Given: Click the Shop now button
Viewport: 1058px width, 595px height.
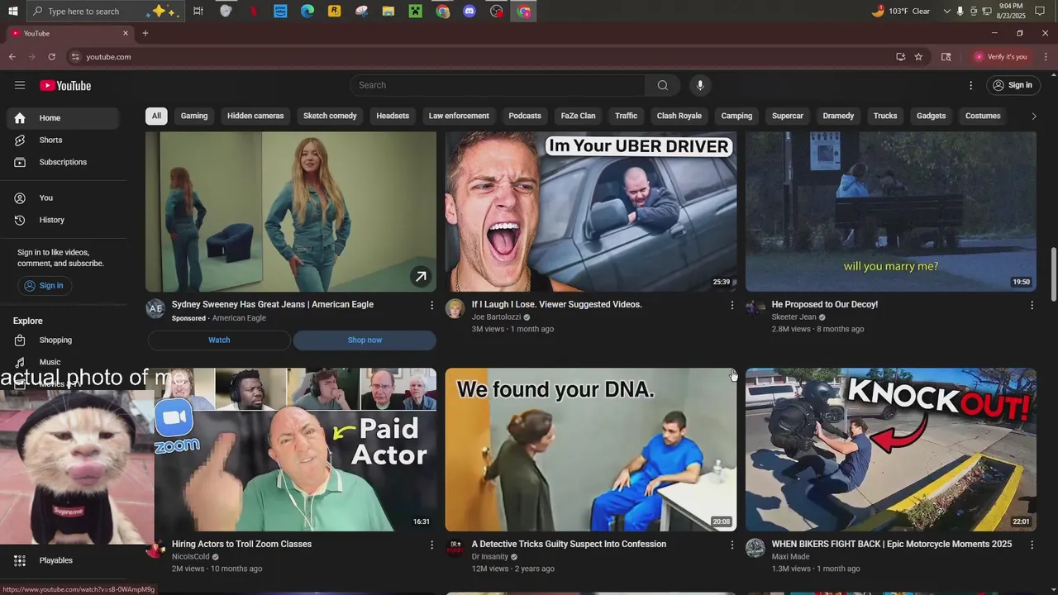Looking at the screenshot, I should point(365,340).
